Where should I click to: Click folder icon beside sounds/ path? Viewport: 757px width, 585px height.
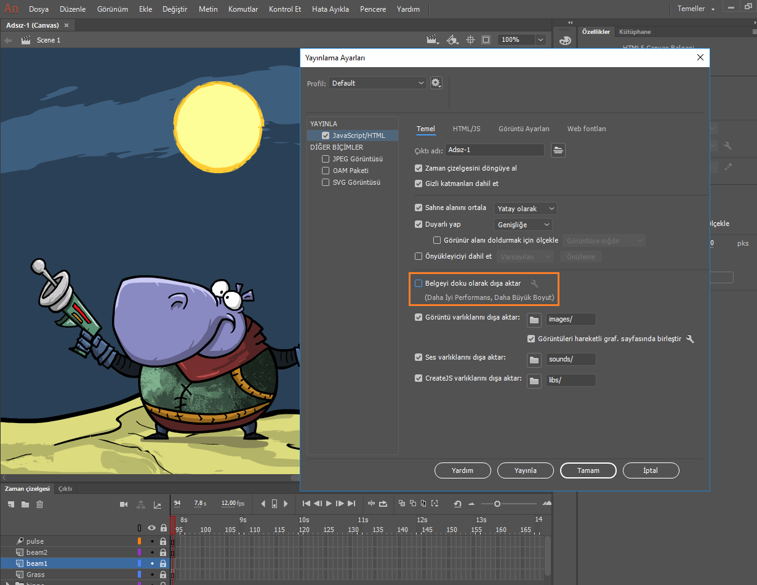pyautogui.click(x=534, y=359)
